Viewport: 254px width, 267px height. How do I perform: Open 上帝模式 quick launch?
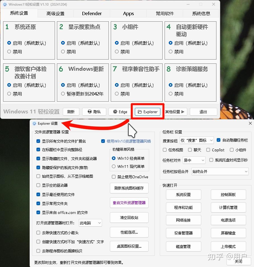(x=228, y=247)
